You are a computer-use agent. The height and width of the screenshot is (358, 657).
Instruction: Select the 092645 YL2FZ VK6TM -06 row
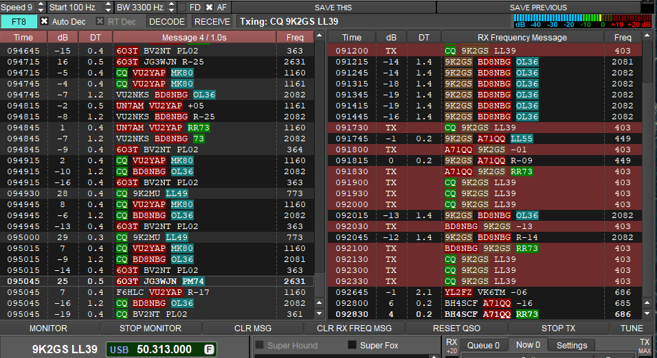485,292
